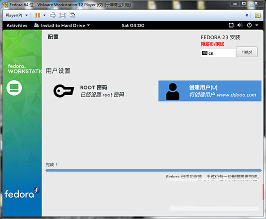The height and width of the screenshot is (219, 266).
Task: Enter full screen mode
Action: pos(62,15)
